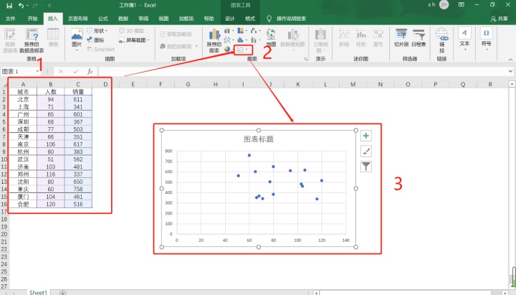
Task: Click the 推荐的图表 recommended charts button
Action: tap(214, 40)
